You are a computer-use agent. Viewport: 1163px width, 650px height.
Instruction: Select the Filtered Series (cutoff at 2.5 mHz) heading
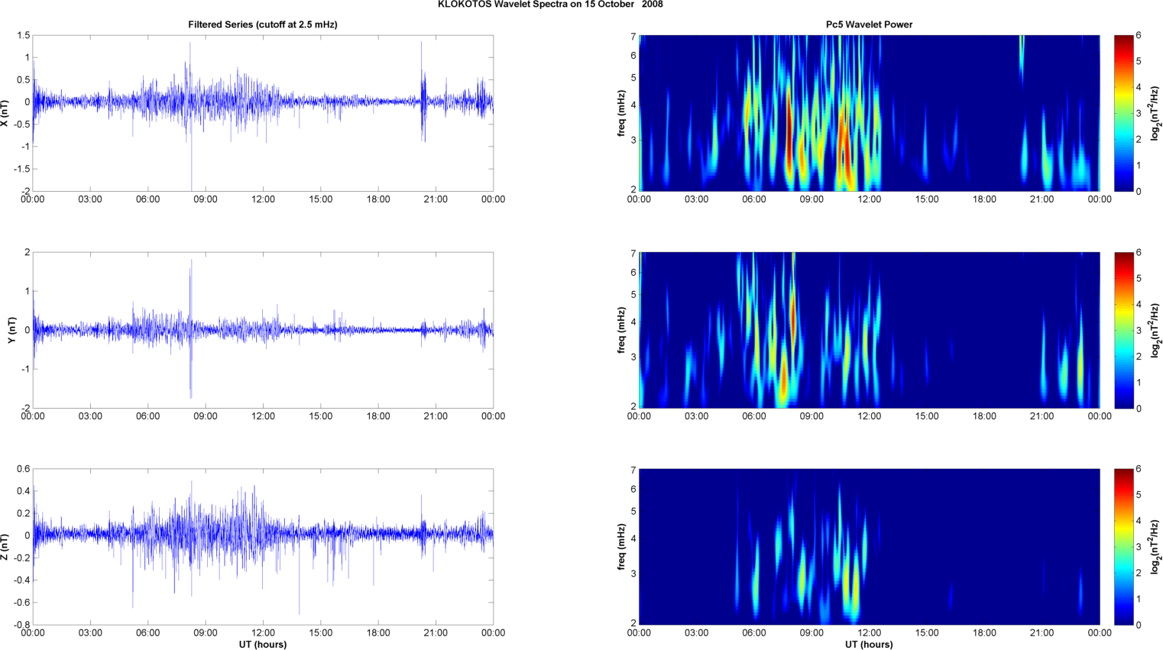[x=263, y=24]
